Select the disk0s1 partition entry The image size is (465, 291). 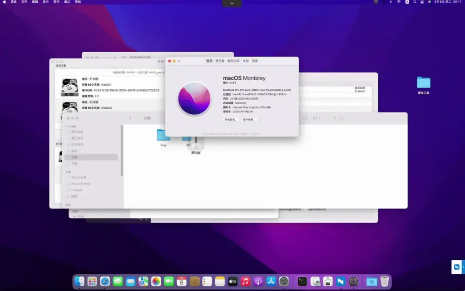click(x=110, y=87)
